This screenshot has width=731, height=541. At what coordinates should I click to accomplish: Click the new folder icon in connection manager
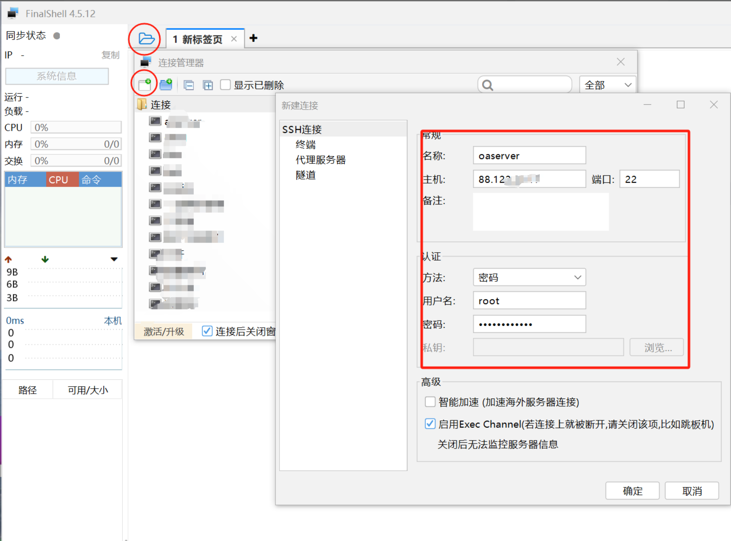tap(166, 85)
